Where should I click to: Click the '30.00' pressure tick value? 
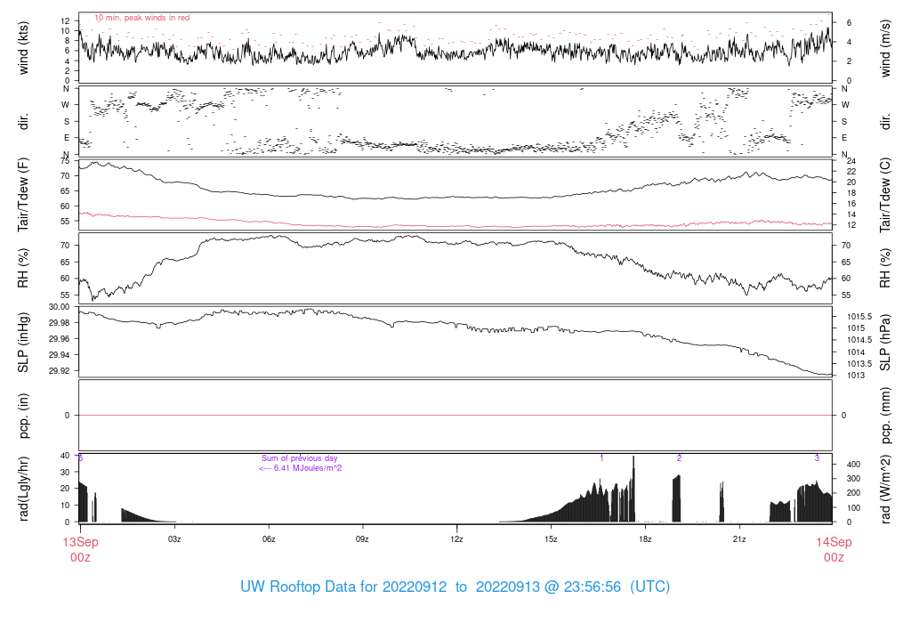[60, 307]
